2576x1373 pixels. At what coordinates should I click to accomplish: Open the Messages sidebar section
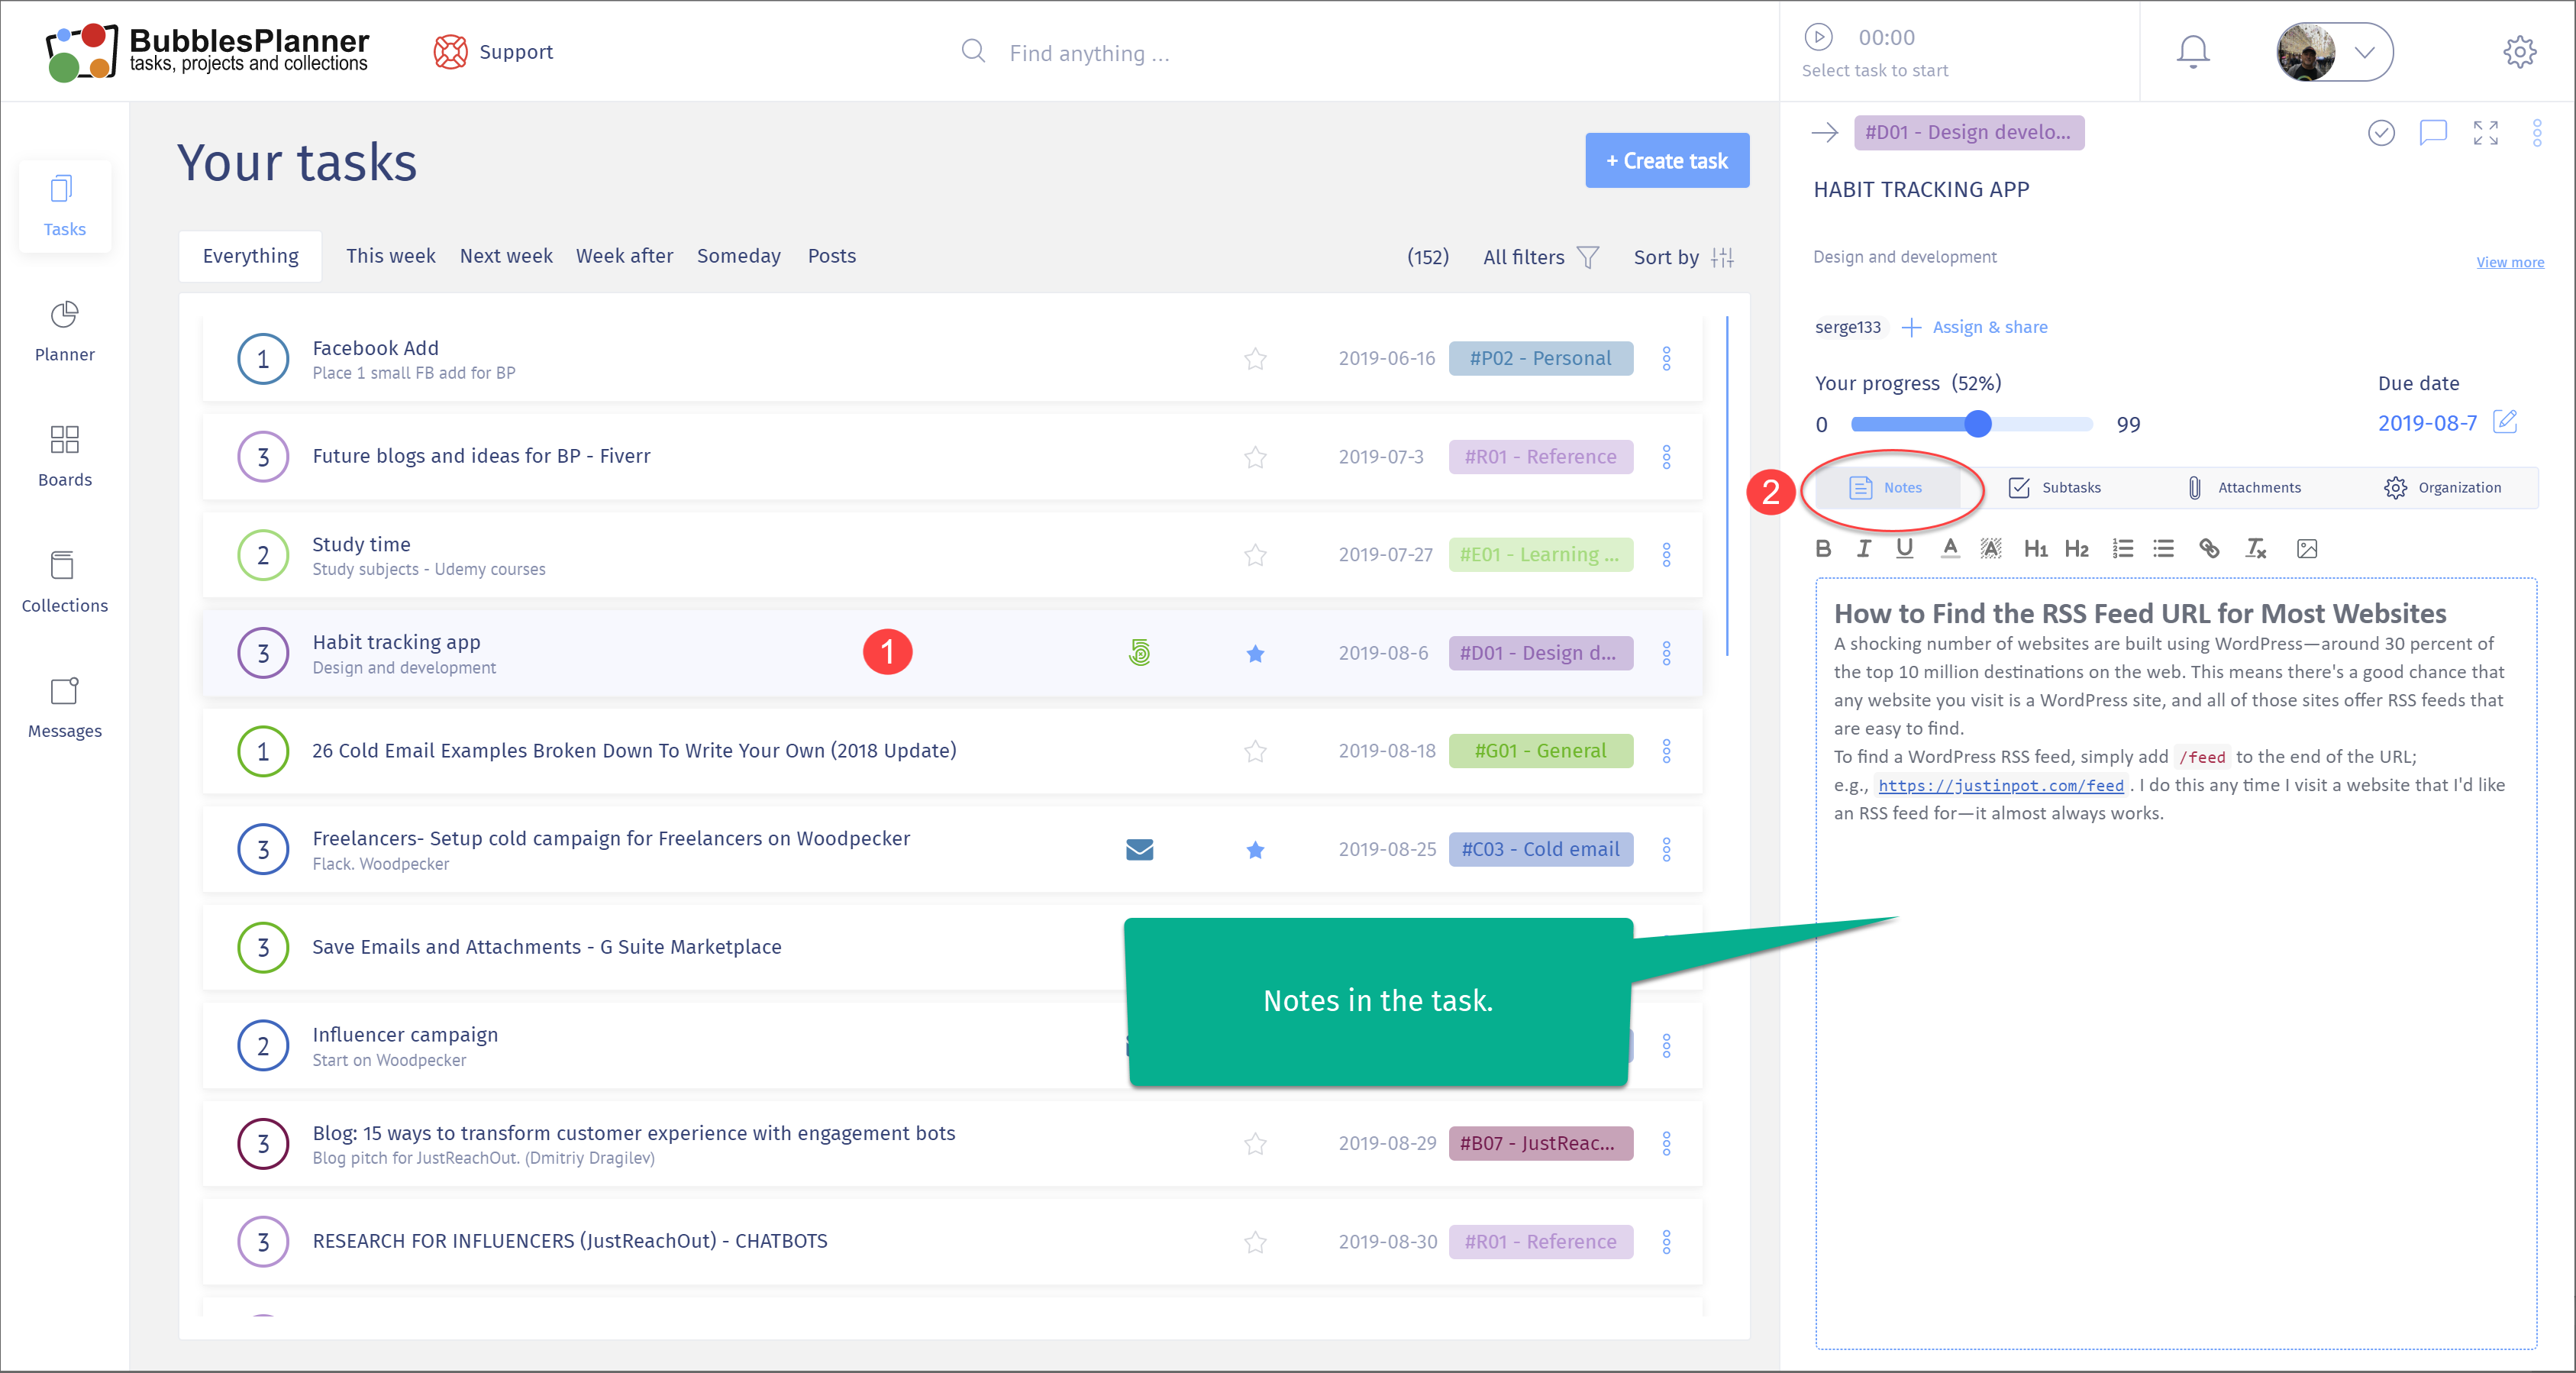(64, 707)
